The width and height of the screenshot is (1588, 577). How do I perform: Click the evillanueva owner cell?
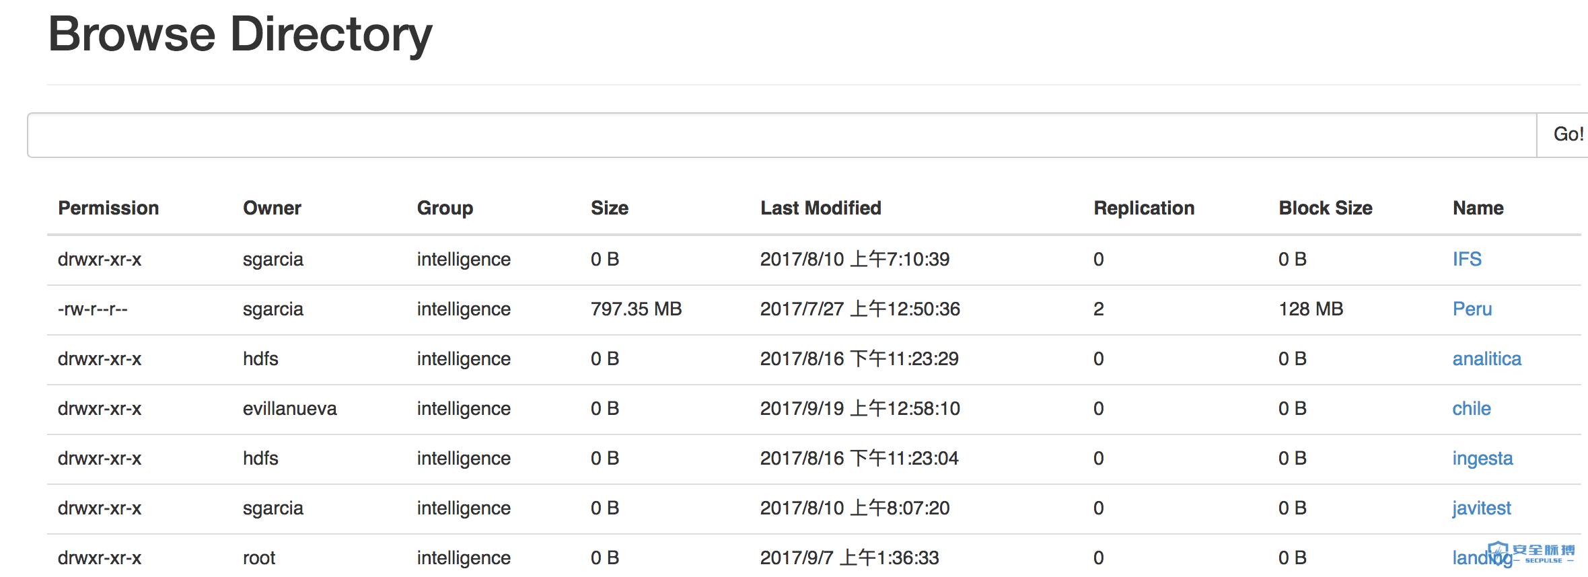(289, 408)
